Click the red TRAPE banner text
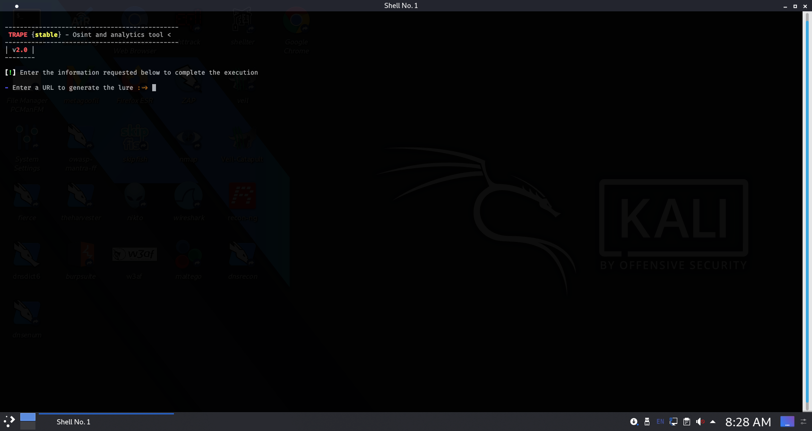The width and height of the screenshot is (812, 431). coord(18,34)
